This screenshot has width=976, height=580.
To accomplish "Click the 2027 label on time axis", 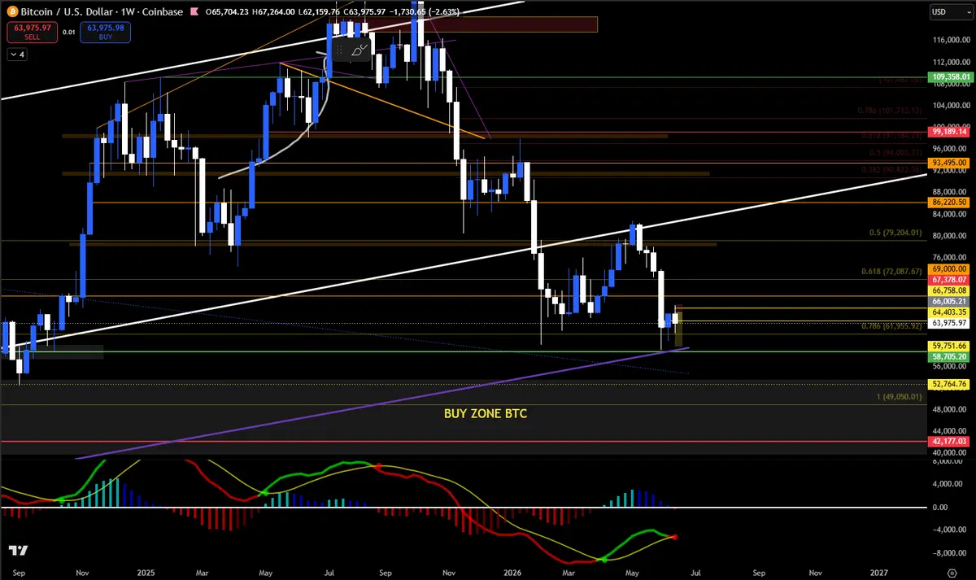I will tap(878, 573).
